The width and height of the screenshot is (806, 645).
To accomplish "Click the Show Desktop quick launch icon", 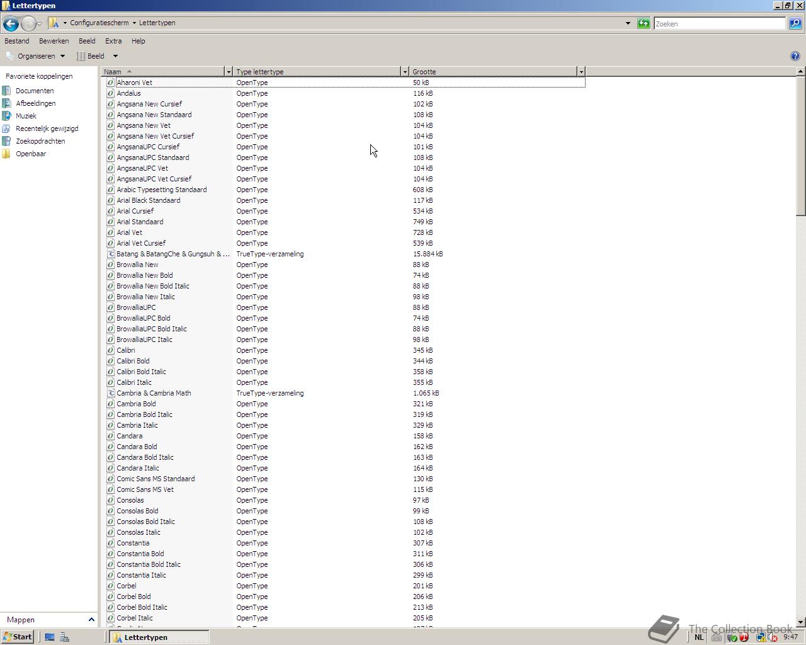I will click(x=50, y=637).
